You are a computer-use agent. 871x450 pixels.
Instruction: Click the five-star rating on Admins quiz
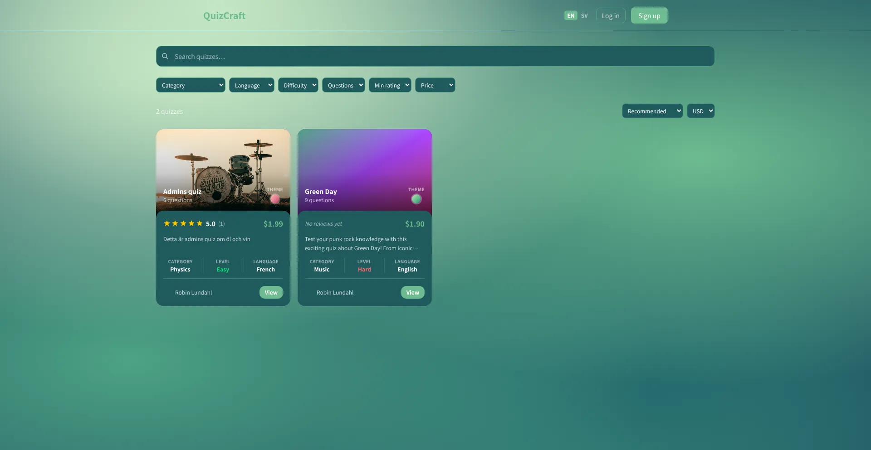pyautogui.click(x=183, y=223)
